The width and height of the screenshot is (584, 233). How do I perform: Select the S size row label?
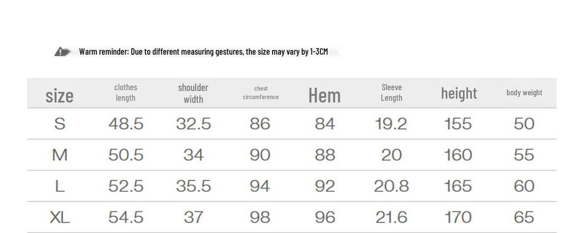[x=60, y=124]
